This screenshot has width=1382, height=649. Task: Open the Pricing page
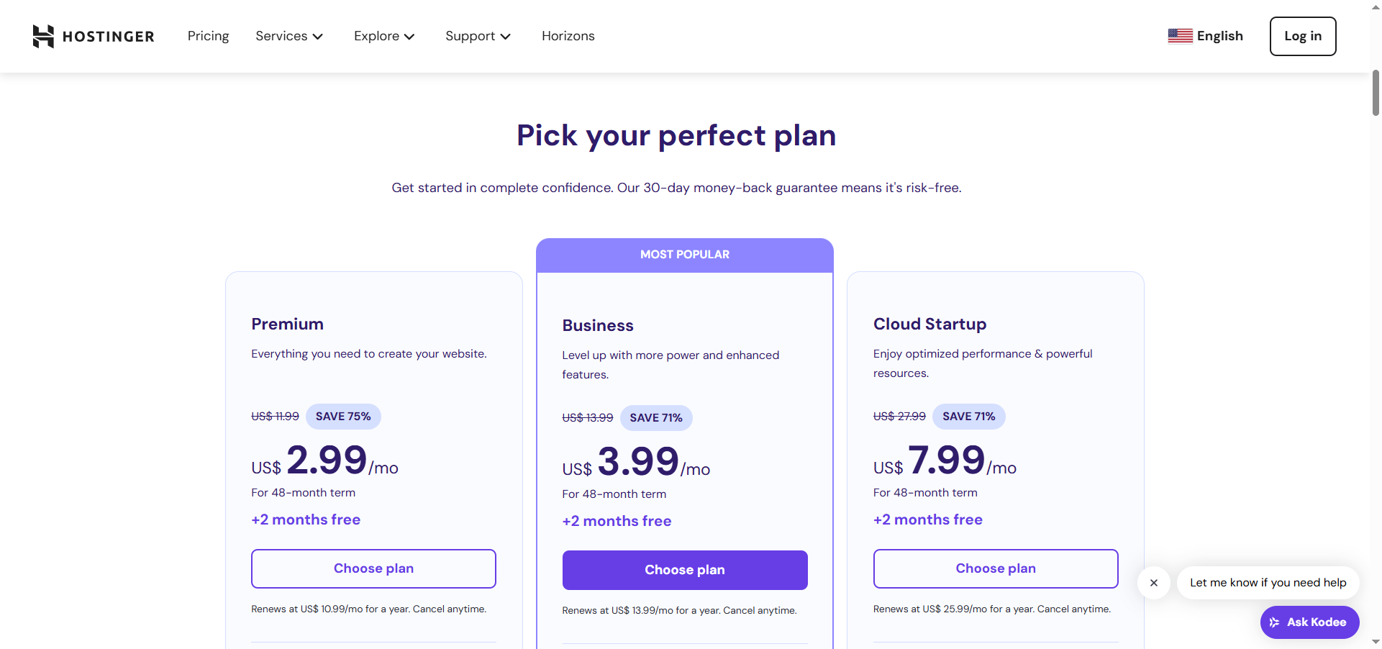click(208, 36)
